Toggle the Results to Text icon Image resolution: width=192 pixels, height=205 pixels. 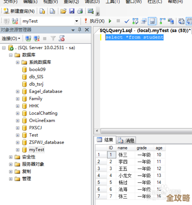tap(181, 21)
